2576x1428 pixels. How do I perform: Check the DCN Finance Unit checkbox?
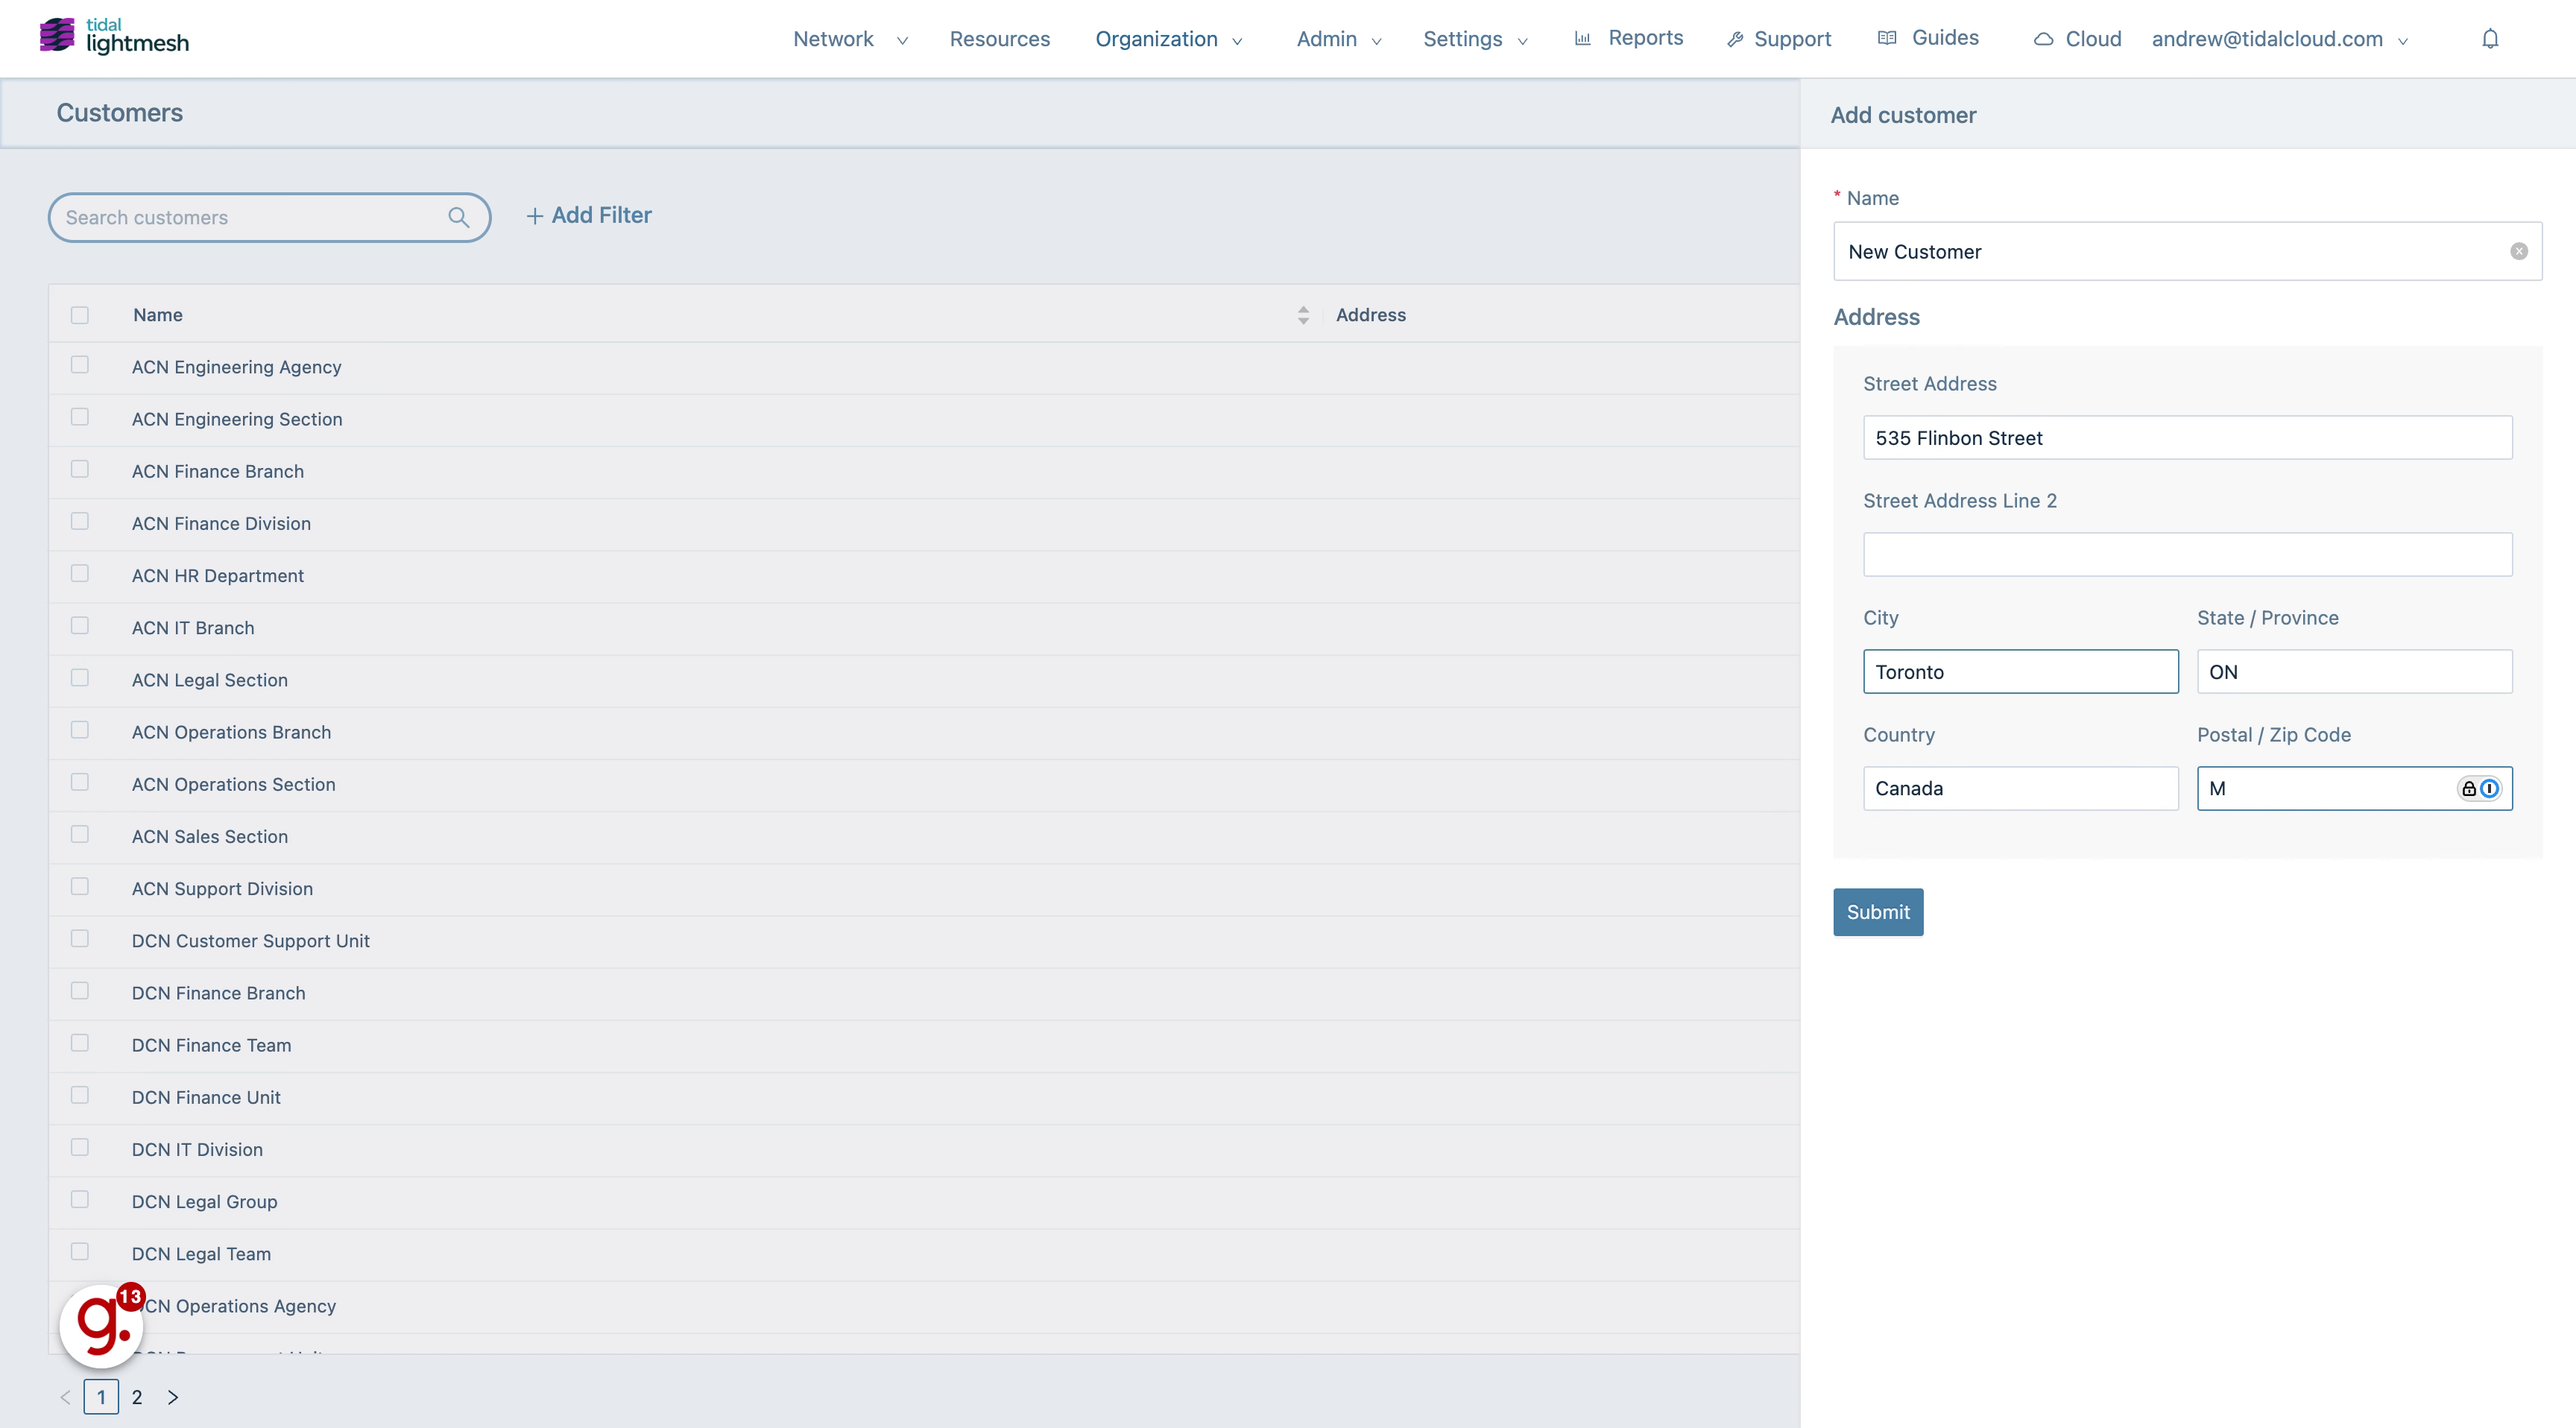click(x=80, y=1095)
